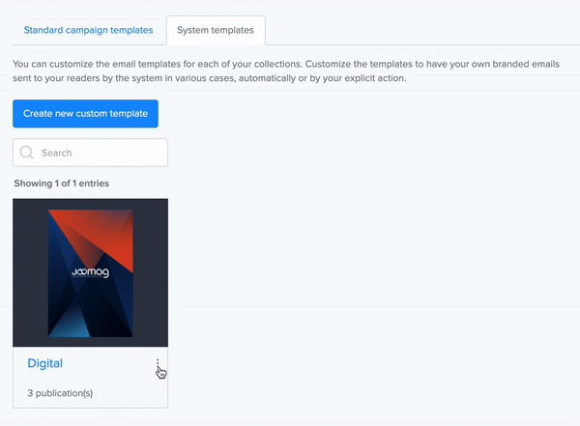
Task: Click the Showing 1 of 1 entries text
Action: 68,183
